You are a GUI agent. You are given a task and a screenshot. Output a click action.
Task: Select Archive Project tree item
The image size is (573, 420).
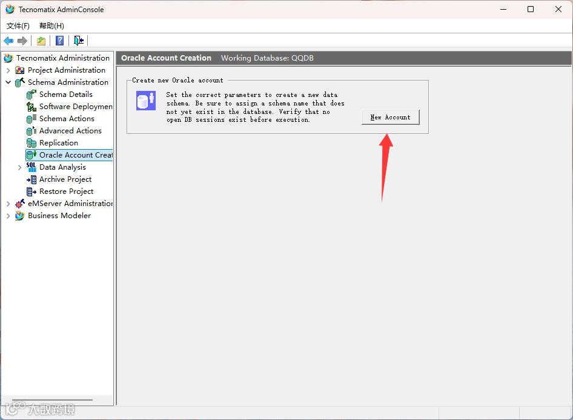coord(65,179)
